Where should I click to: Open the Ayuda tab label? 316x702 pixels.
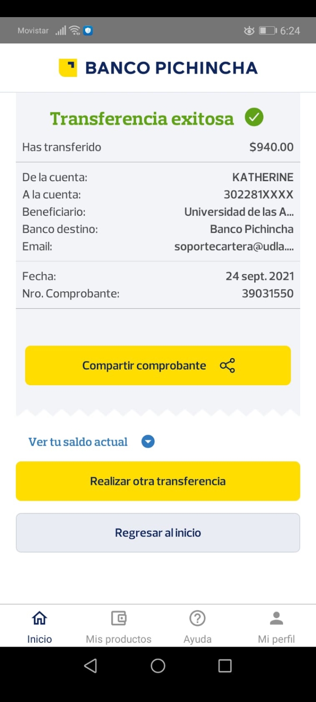click(x=197, y=639)
